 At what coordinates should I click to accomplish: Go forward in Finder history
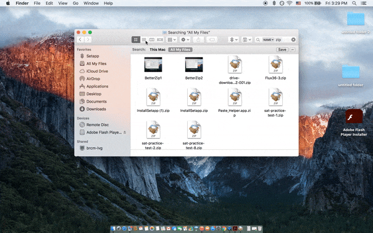coord(88,40)
